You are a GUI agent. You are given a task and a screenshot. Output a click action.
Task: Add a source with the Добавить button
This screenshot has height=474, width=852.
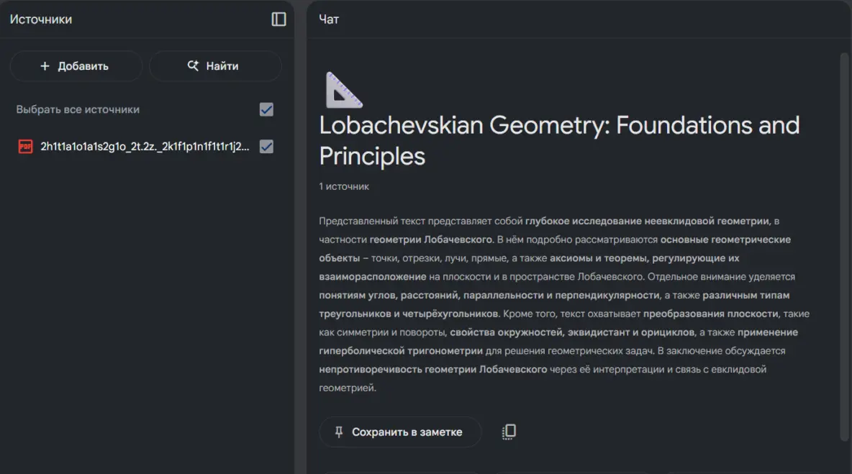(76, 65)
